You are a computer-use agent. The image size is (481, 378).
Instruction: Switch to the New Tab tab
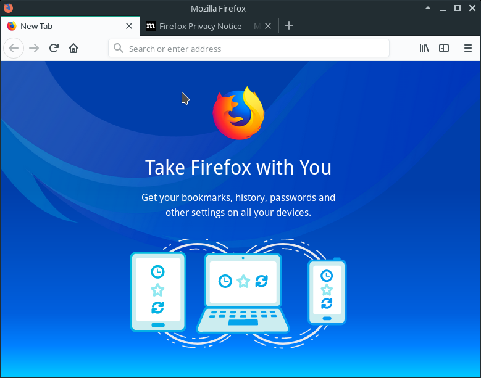70,26
